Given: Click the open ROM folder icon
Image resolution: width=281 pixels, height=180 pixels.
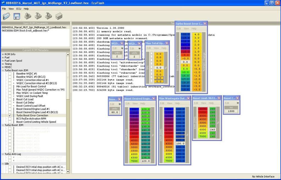Looking at the screenshot, I should [x=7, y=16].
